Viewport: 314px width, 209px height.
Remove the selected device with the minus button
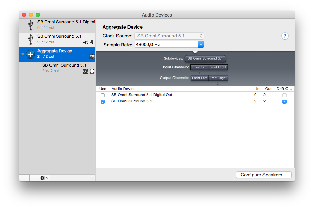coord(35,178)
